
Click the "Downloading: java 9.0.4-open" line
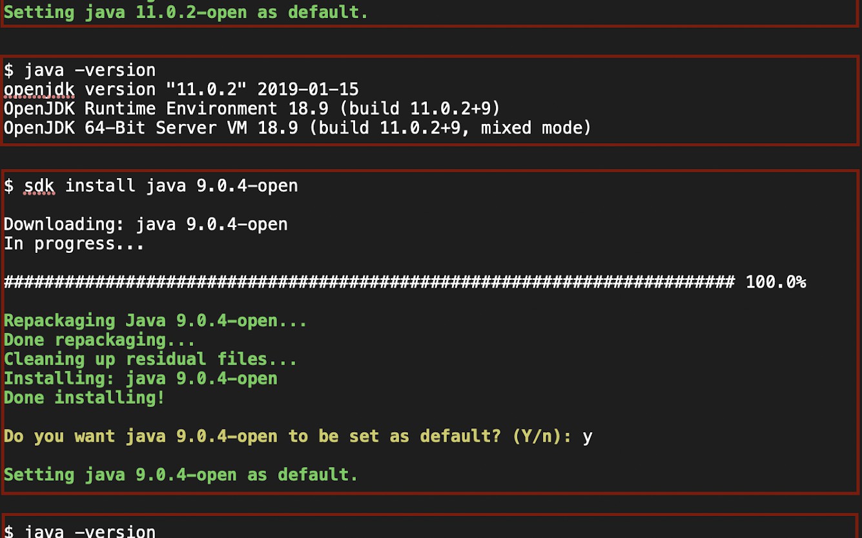click(x=145, y=224)
